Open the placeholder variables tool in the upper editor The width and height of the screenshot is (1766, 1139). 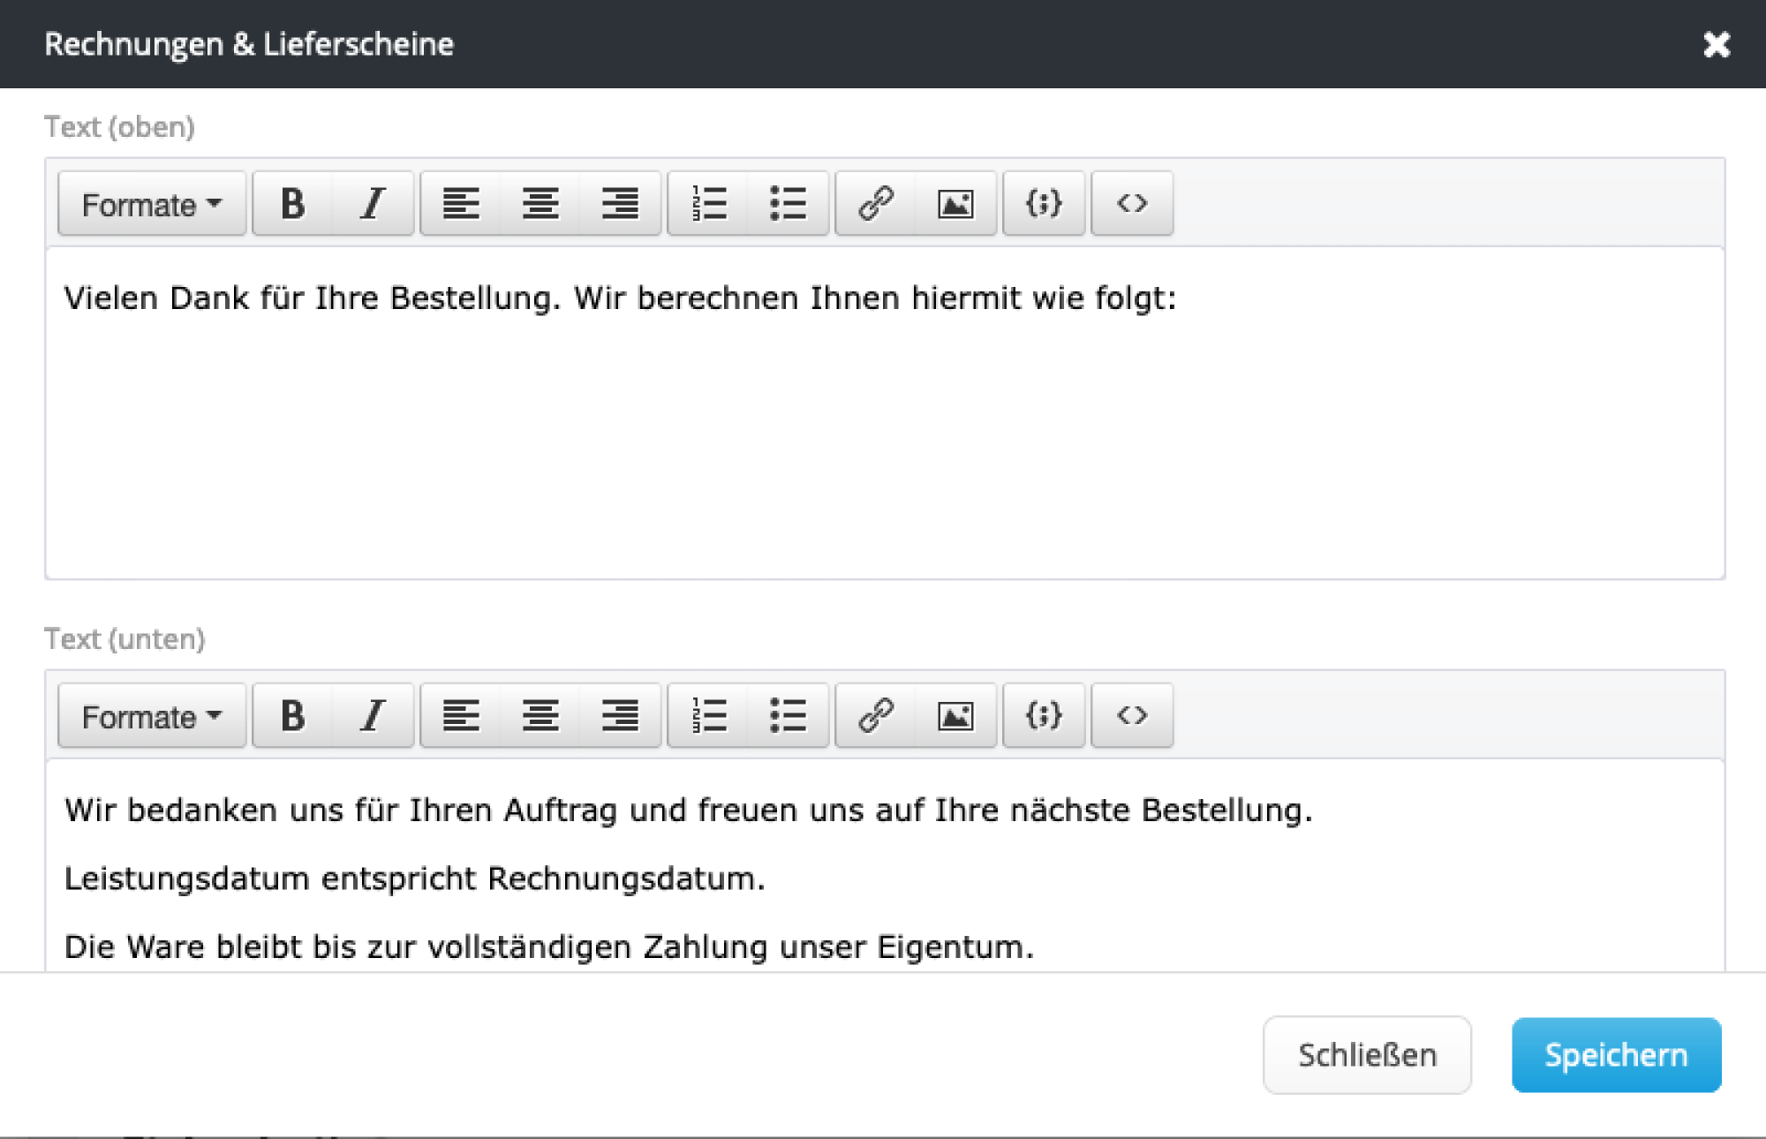pos(1043,204)
